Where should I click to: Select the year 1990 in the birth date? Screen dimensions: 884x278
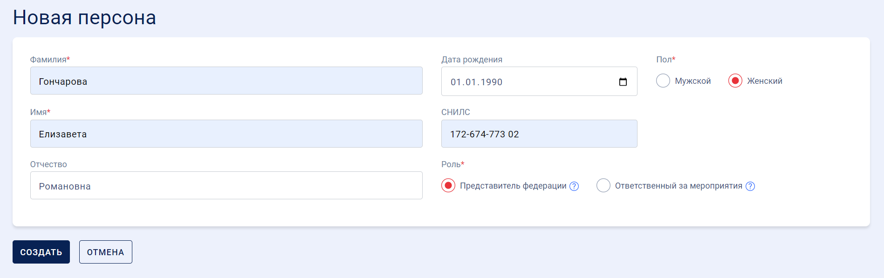click(492, 82)
